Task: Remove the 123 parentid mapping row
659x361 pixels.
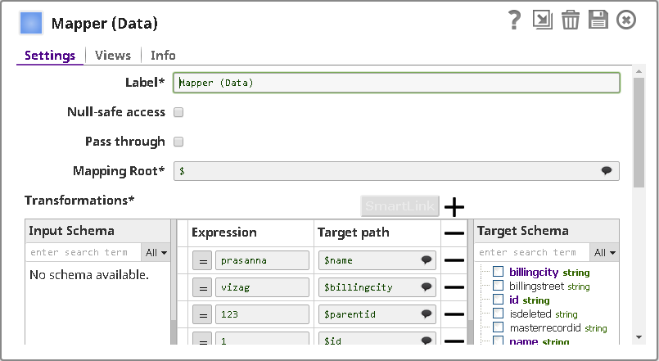Action: pyautogui.click(x=454, y=314)
